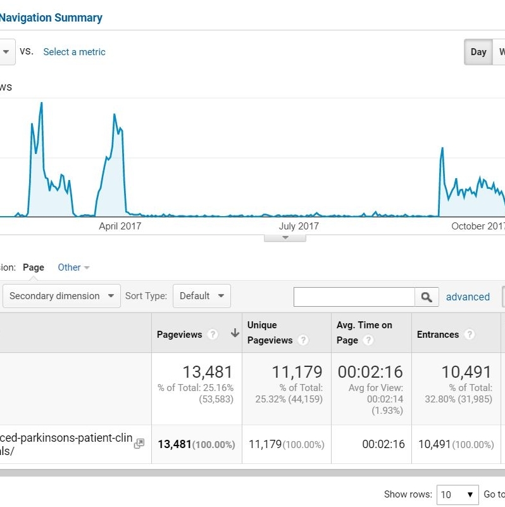Image resolution: width=505 pixels, height=507 pixels.
Task: Select the Day view toggle
Action: (x=478, y=52)
